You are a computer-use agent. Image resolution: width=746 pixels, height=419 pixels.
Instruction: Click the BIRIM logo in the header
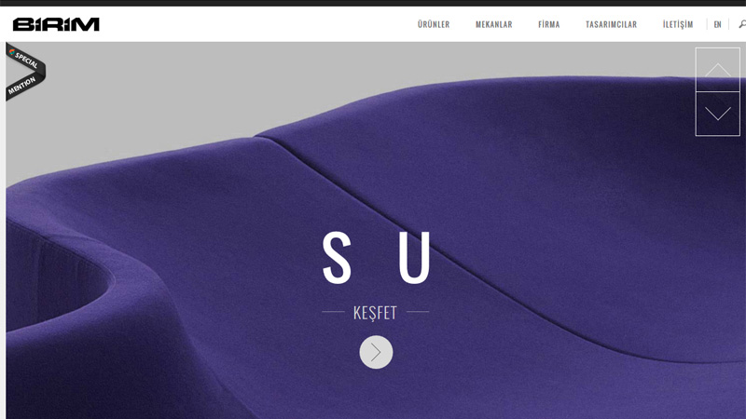pos(56,24)
